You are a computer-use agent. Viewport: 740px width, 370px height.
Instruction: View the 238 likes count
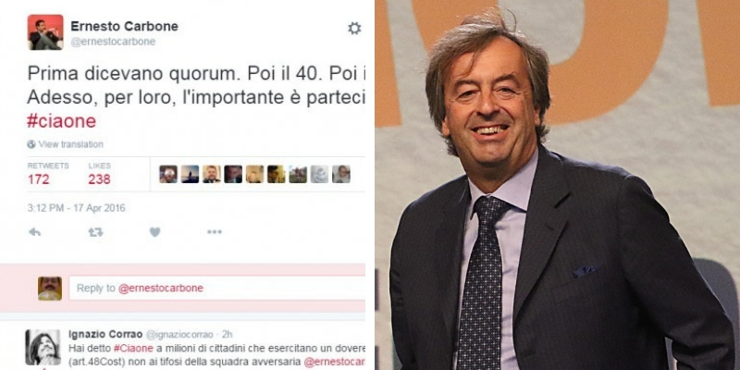click(99, 179)
